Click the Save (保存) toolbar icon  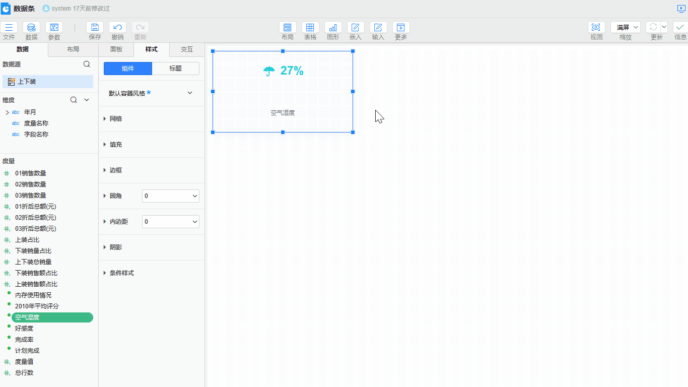95,28
